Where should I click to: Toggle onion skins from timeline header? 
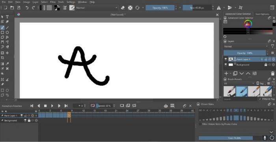166,106
